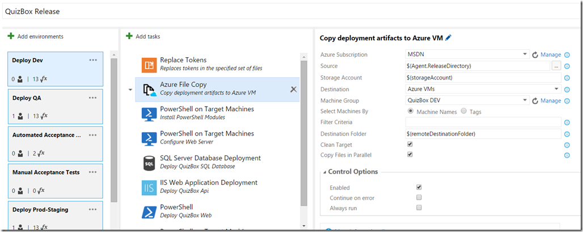
Task: Refresh the Azure Subscription list
Action: tap(535, 55)
